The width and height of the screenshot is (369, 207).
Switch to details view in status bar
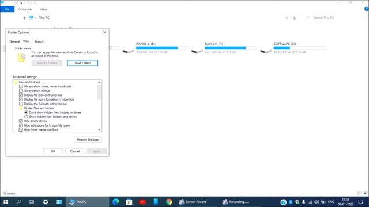tap(359, 193)
